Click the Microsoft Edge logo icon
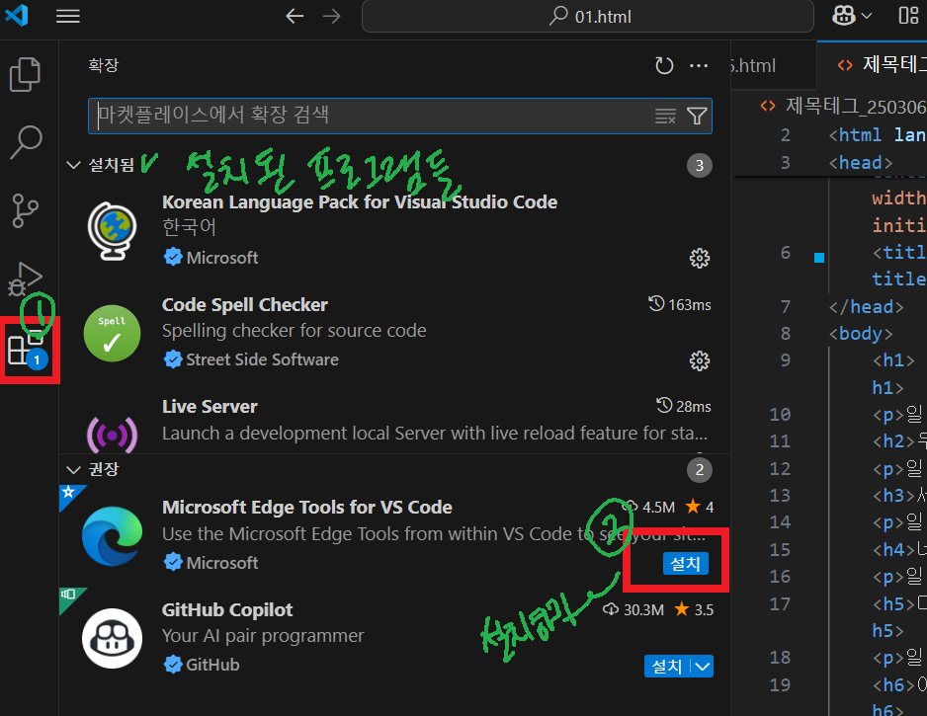 [113, 536]
